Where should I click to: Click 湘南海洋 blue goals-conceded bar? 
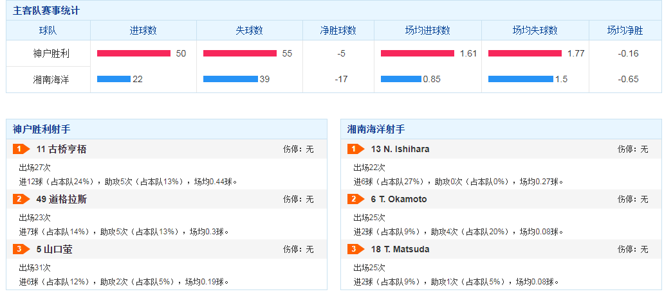230,79
